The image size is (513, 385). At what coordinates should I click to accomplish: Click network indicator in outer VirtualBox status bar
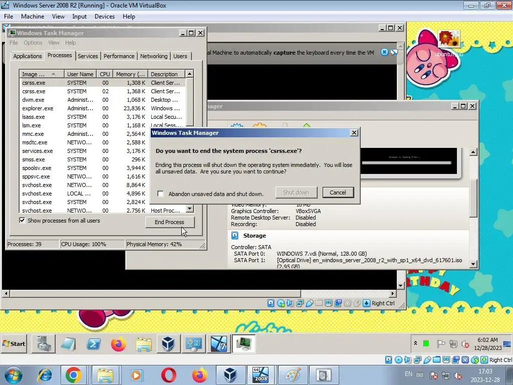pyautogui.click(x=417, y=360)
